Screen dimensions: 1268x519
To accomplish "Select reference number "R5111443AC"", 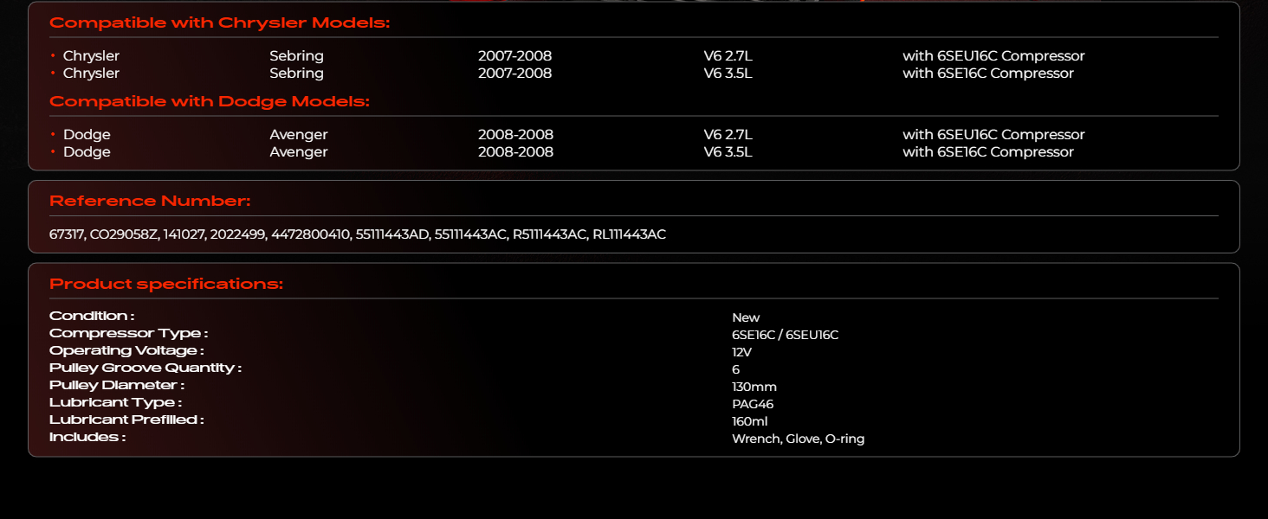I will (x=550, y=234).
